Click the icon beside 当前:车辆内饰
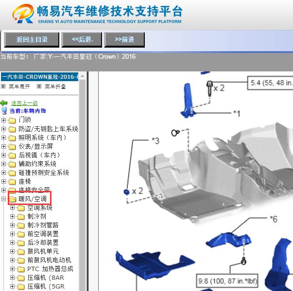Viewport: 293px width, 291px height. pyautogui.click(x=4, y=111)
